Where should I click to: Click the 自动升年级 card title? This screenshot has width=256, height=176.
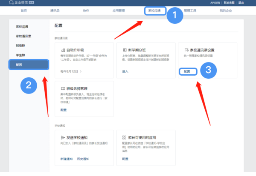pyautogui.click(x=75, y=50)
